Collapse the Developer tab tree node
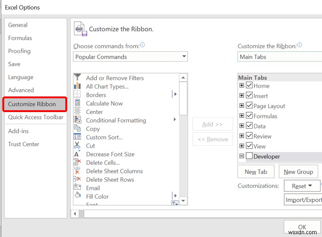Image resolution: width=322 pixels, height=237 pixels. (241, 156)
